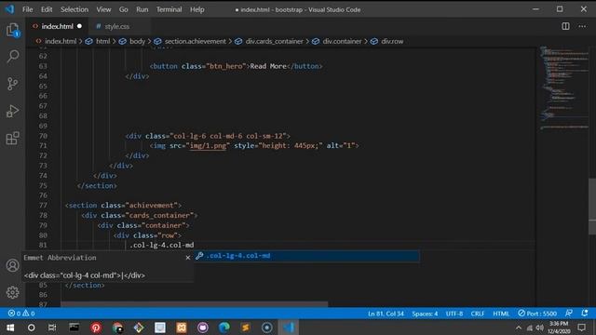The image size is (596, 335).
Task: Open the View menu
Action: point(103,9)
